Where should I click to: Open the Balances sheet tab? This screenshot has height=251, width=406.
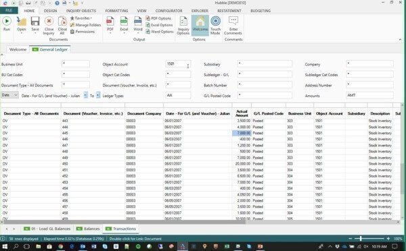coord(88,229)
